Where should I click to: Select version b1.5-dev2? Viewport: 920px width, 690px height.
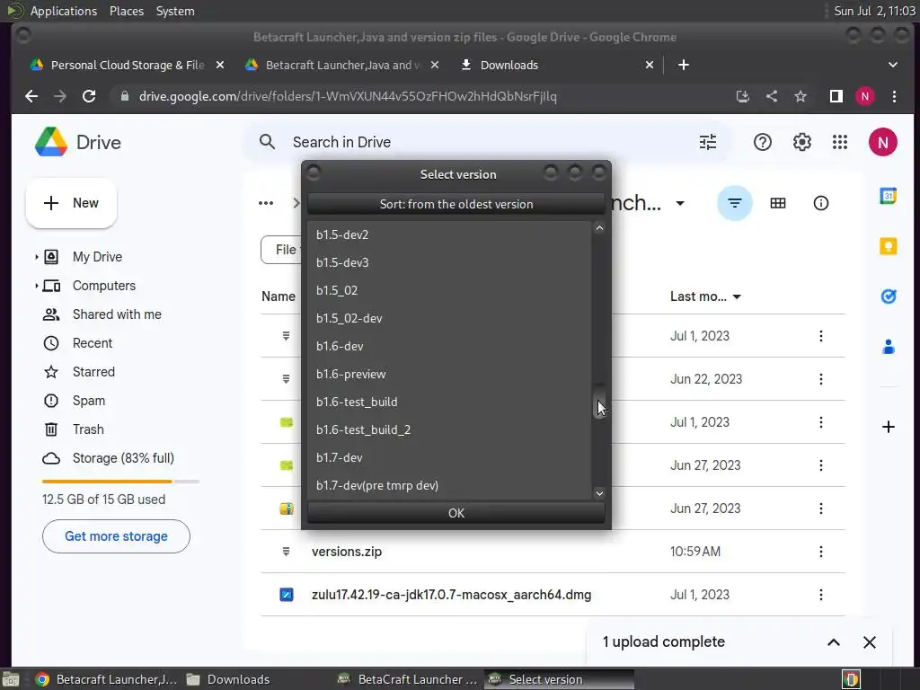click(x=449, y=234)
